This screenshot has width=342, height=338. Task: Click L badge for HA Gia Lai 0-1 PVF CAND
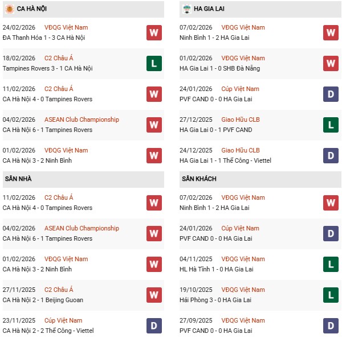click(x=331, y=125)
